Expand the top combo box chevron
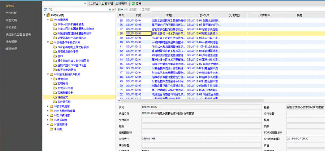This screenshot has height=151, width=325. 84,3
